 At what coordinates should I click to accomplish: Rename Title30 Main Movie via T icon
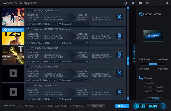point(32,29)
